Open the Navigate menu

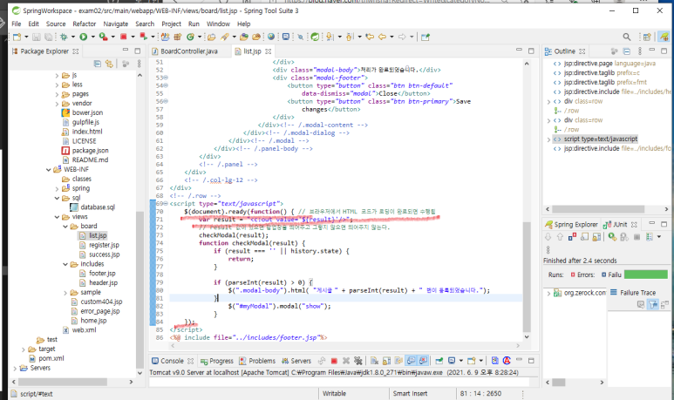click(116, 24)
